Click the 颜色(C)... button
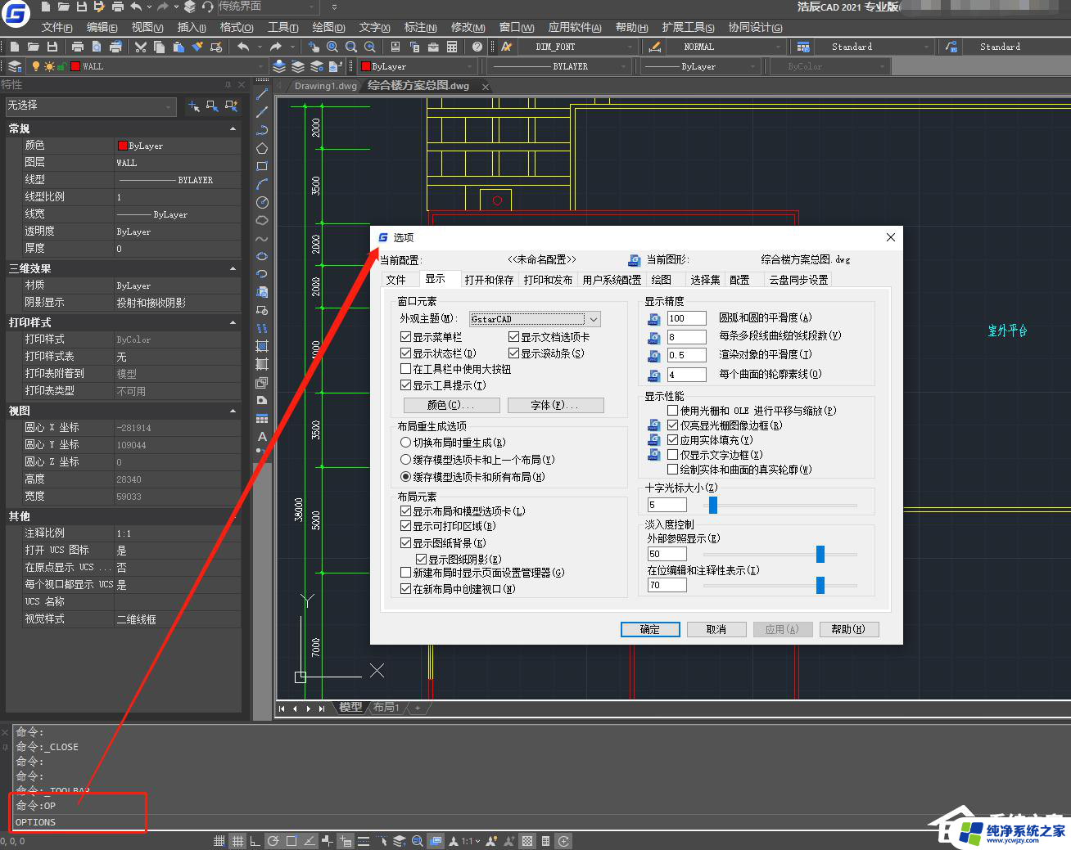Viewport: 1071px width, 850px height. click(451, 405)
